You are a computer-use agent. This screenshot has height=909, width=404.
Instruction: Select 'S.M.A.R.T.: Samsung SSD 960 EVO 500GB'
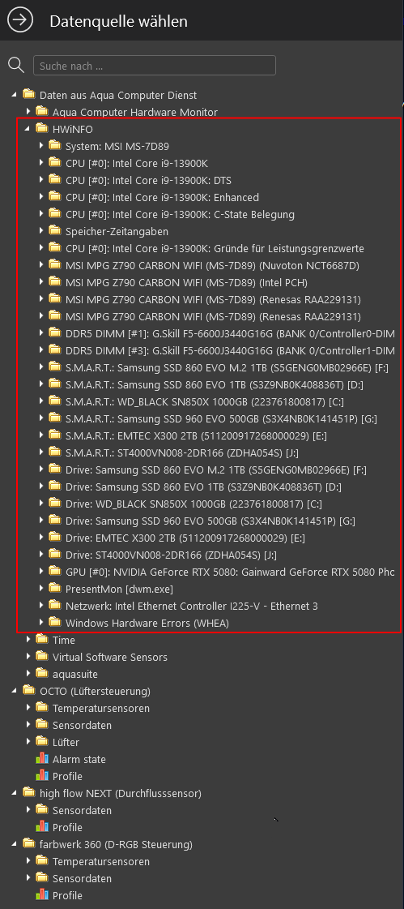point(221,418)
